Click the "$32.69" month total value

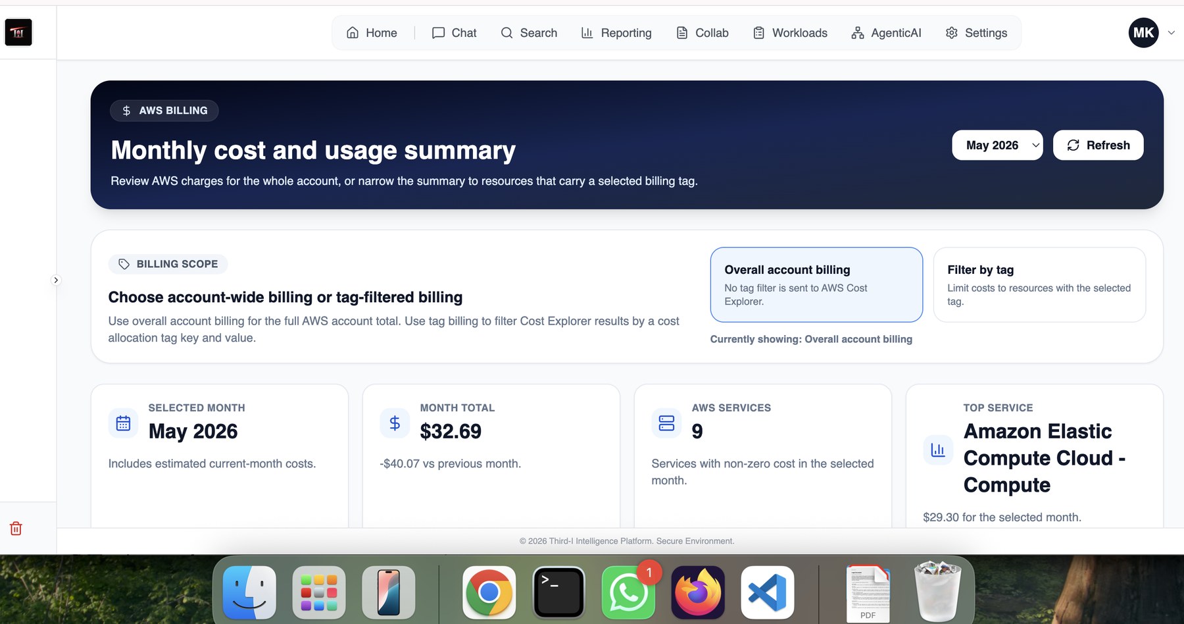(451, 432)
